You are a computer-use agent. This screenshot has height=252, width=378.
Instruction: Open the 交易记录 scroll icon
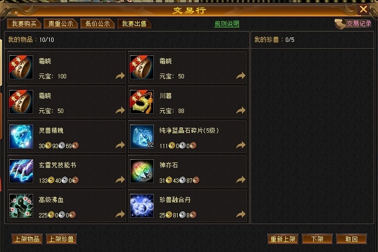click(340, 24)
